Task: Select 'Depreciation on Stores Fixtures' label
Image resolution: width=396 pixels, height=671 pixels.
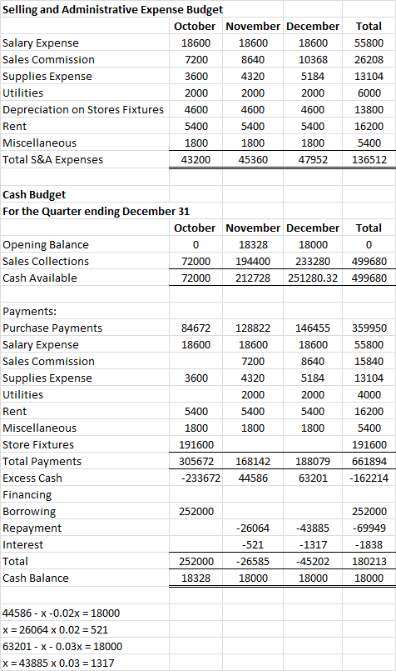Action: coord(83,109)
